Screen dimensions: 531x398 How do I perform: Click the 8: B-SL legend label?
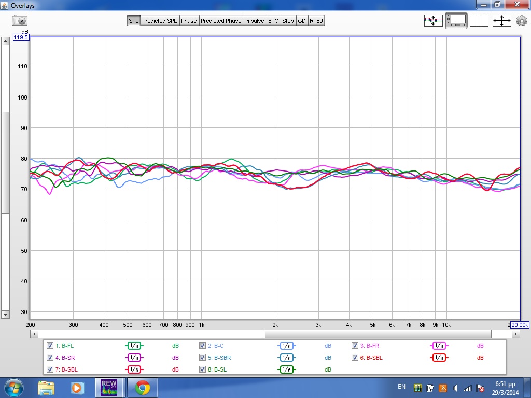(x=217, y=369)
